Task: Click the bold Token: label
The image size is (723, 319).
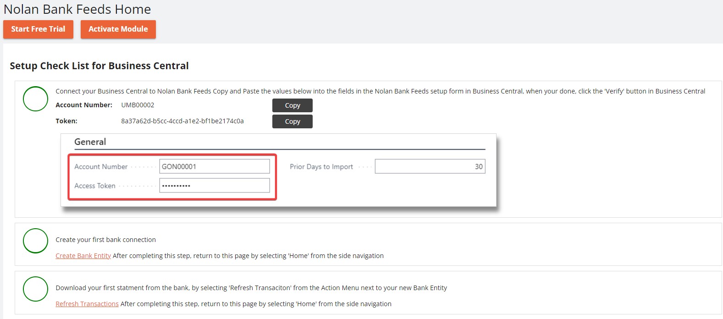Action: pos(66,121)
